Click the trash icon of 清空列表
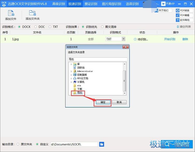The width and height of the screenshot is (195, 152). (x=178, y=27)
